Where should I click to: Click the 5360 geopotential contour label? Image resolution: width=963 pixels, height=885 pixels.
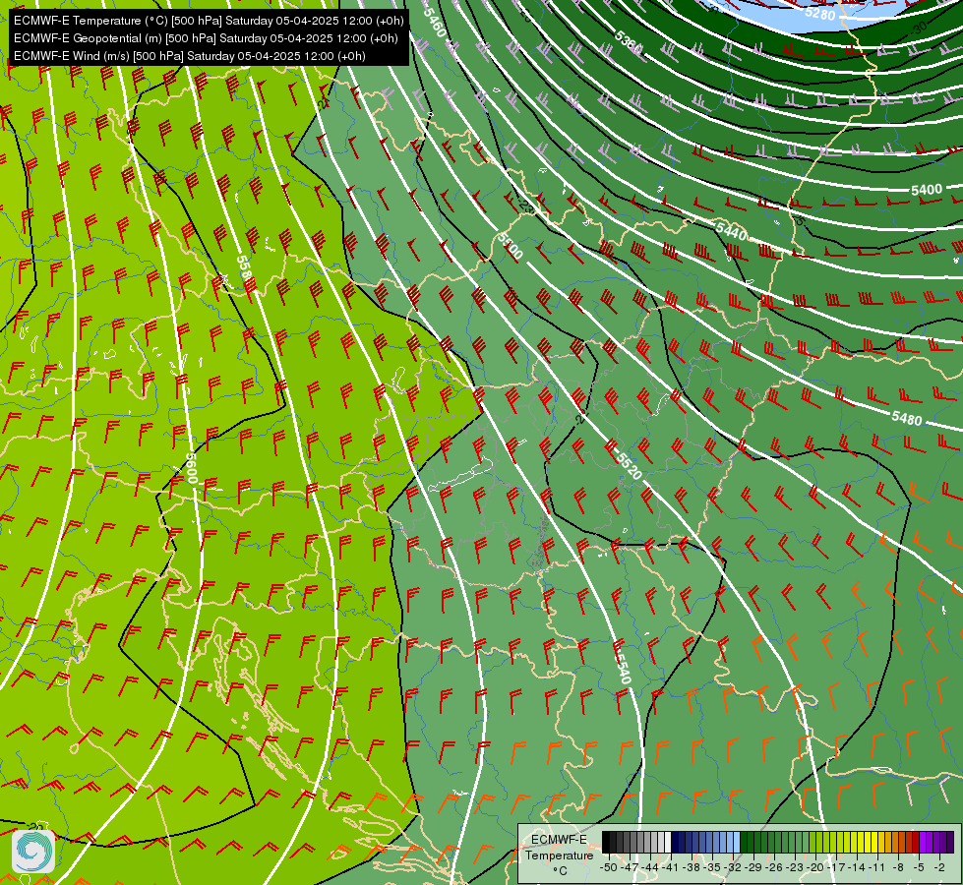pyautogui.click(x=629, y=43)
